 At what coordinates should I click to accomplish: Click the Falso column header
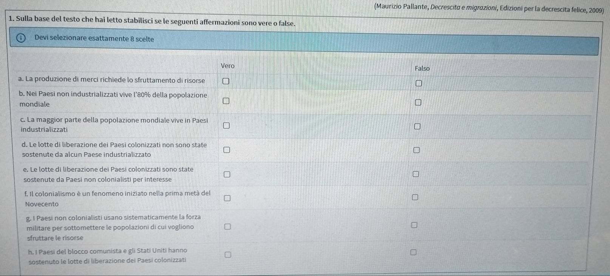click(422, 68)
